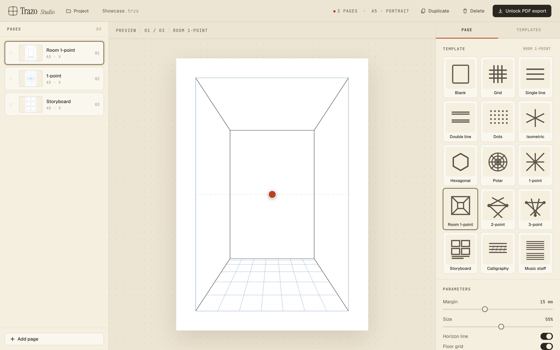This screenshot has height=350, width=560.
Task: Apply the Polar template
Action: click(498, 165)
